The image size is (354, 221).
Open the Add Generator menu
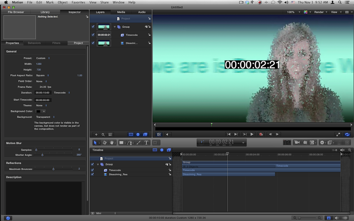(x=312, y=142)
